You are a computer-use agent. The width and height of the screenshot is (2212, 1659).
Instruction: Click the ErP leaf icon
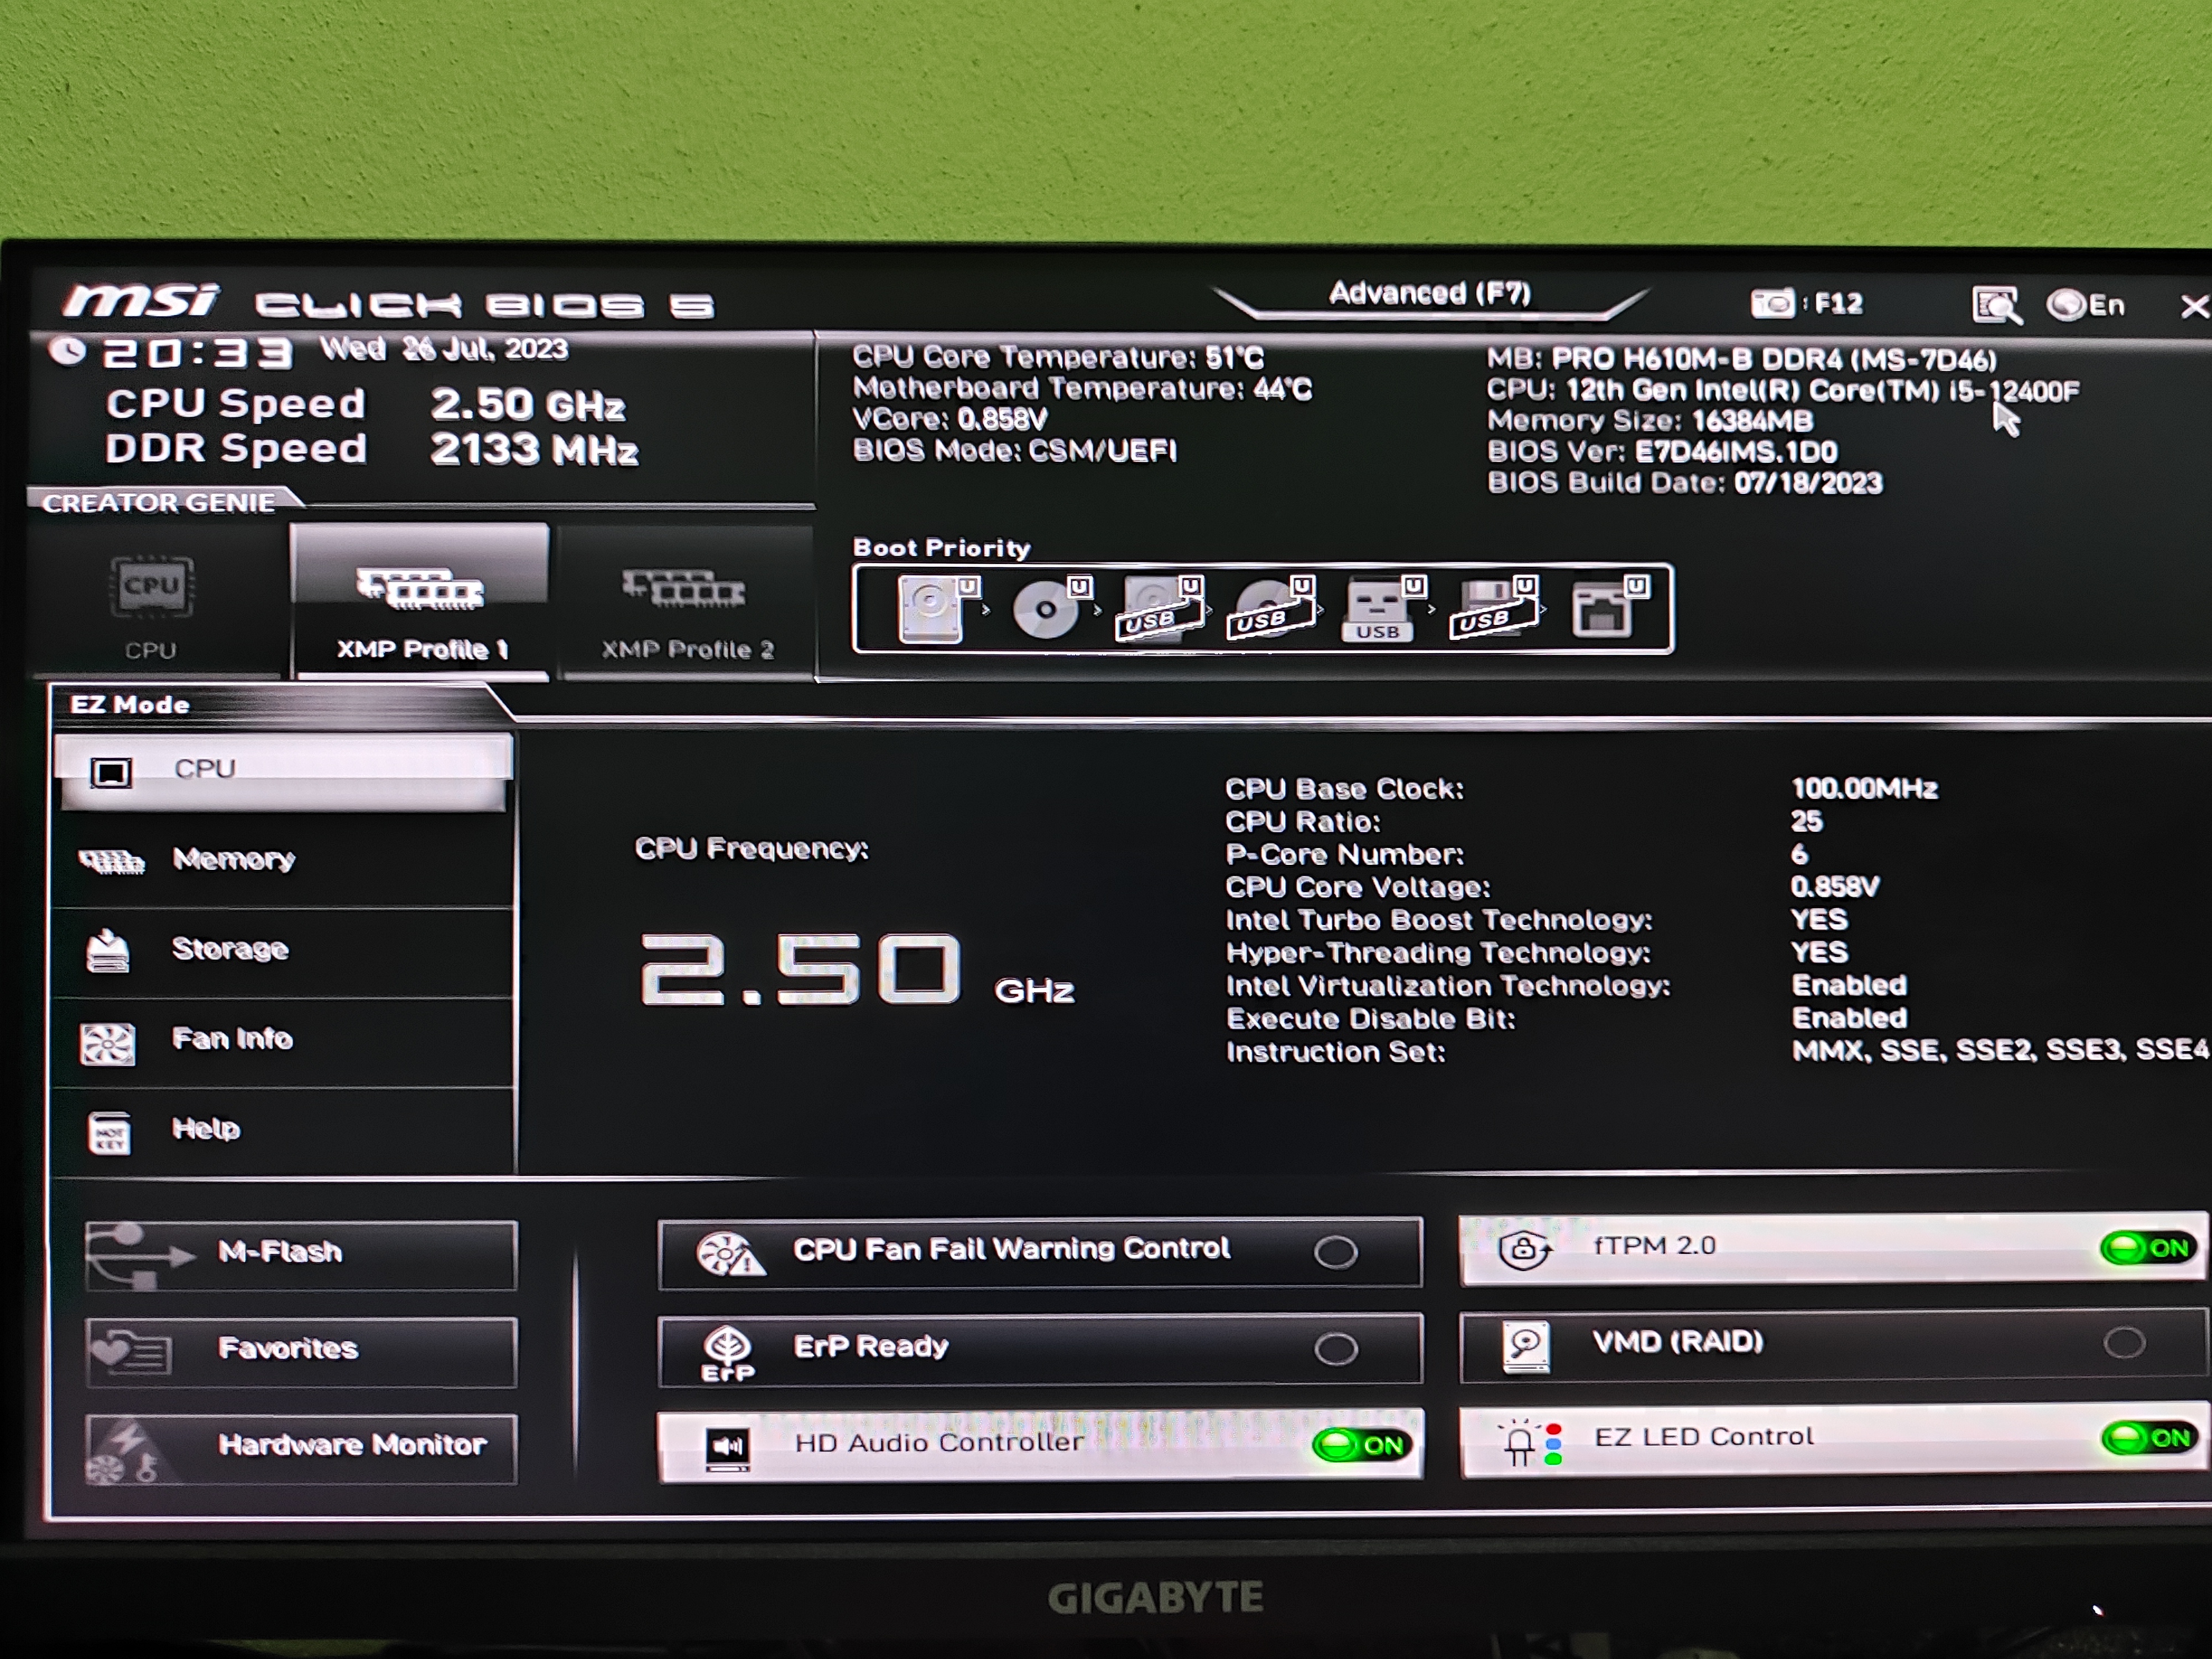coord(727,1353)
